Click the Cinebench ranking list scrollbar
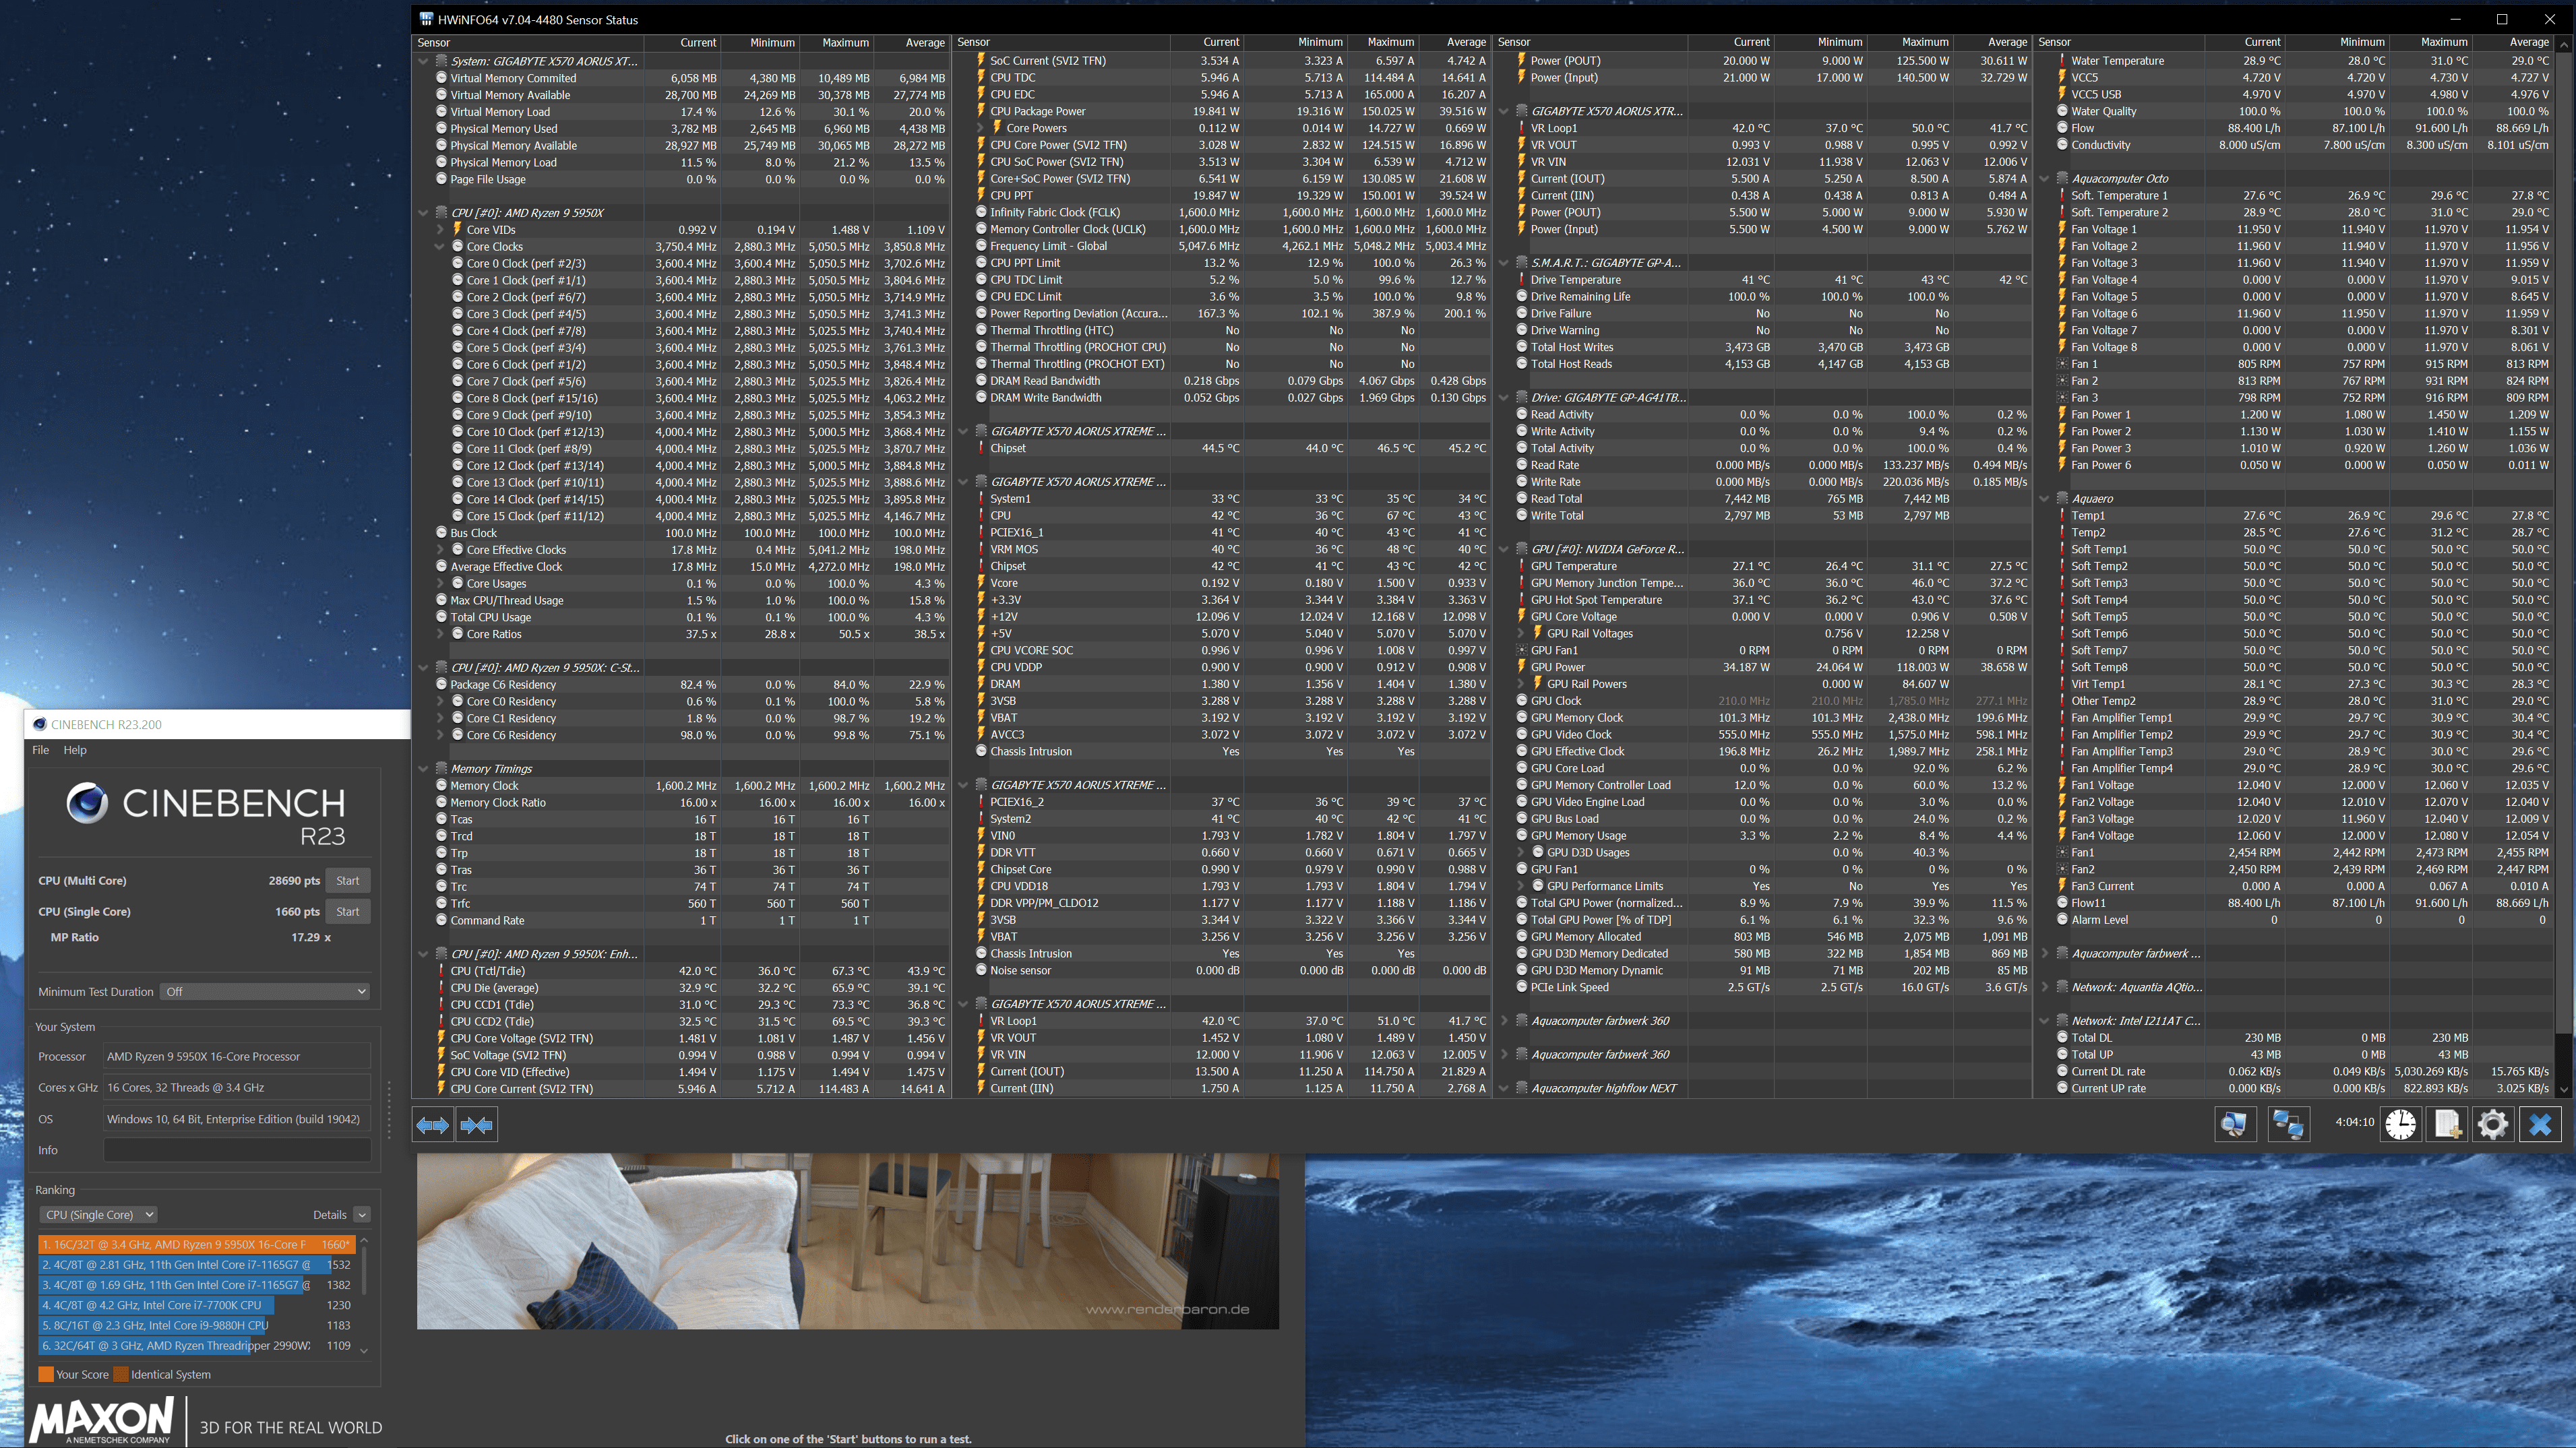The height and width of the screenshot is (1448, 2576). (x=364, y=1270)
